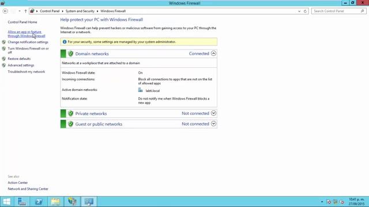
Task: Allow an app or feature through Firewall
Action: coord(27,34)
